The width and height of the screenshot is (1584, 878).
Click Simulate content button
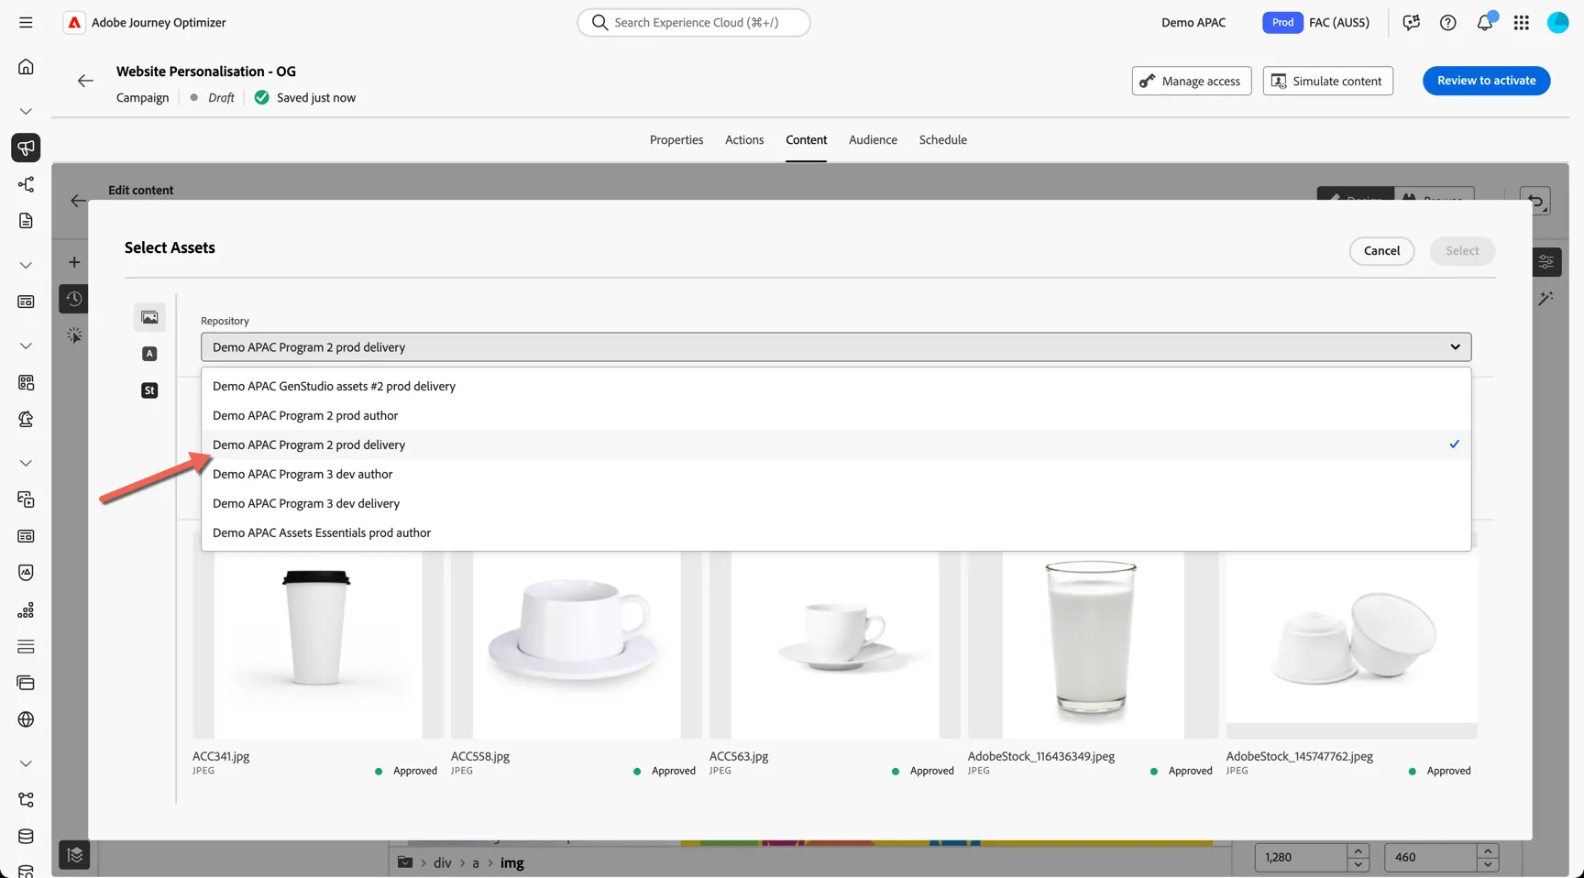tap(1327, 81)
